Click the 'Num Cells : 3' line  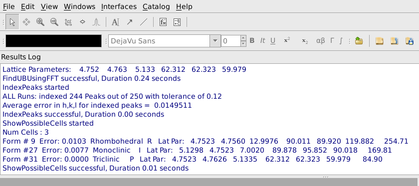pyautogui.click(x=25, y=132)
